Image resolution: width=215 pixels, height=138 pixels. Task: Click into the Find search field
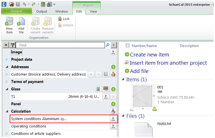click(x=61, y=45)
